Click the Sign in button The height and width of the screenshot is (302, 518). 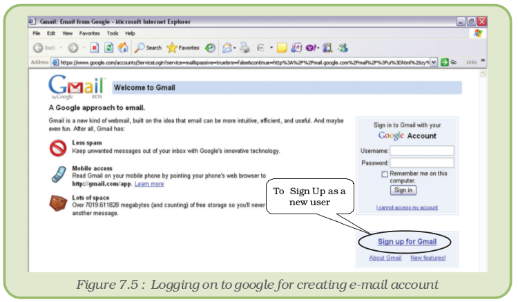(403, 190)
